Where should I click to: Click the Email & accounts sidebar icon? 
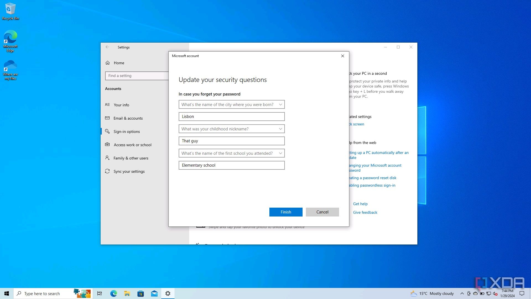pyautogui.click(x=107, y=118)
